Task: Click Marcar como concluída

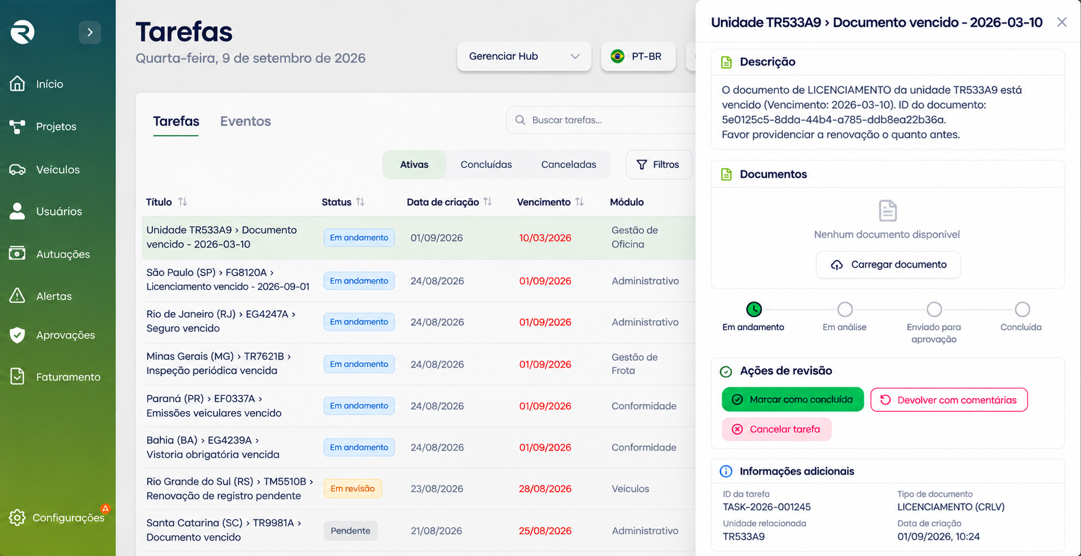Action: coord(793,400)
